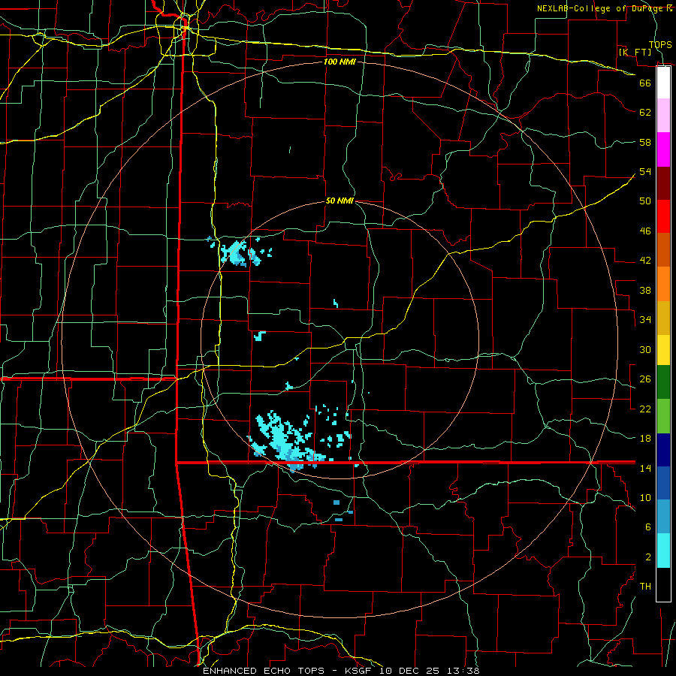Click the legend value "26"
The image size is (676, 676).
(x=645, y=379)
